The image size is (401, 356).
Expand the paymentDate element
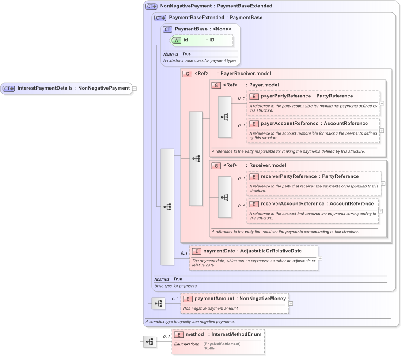point(320,258)
